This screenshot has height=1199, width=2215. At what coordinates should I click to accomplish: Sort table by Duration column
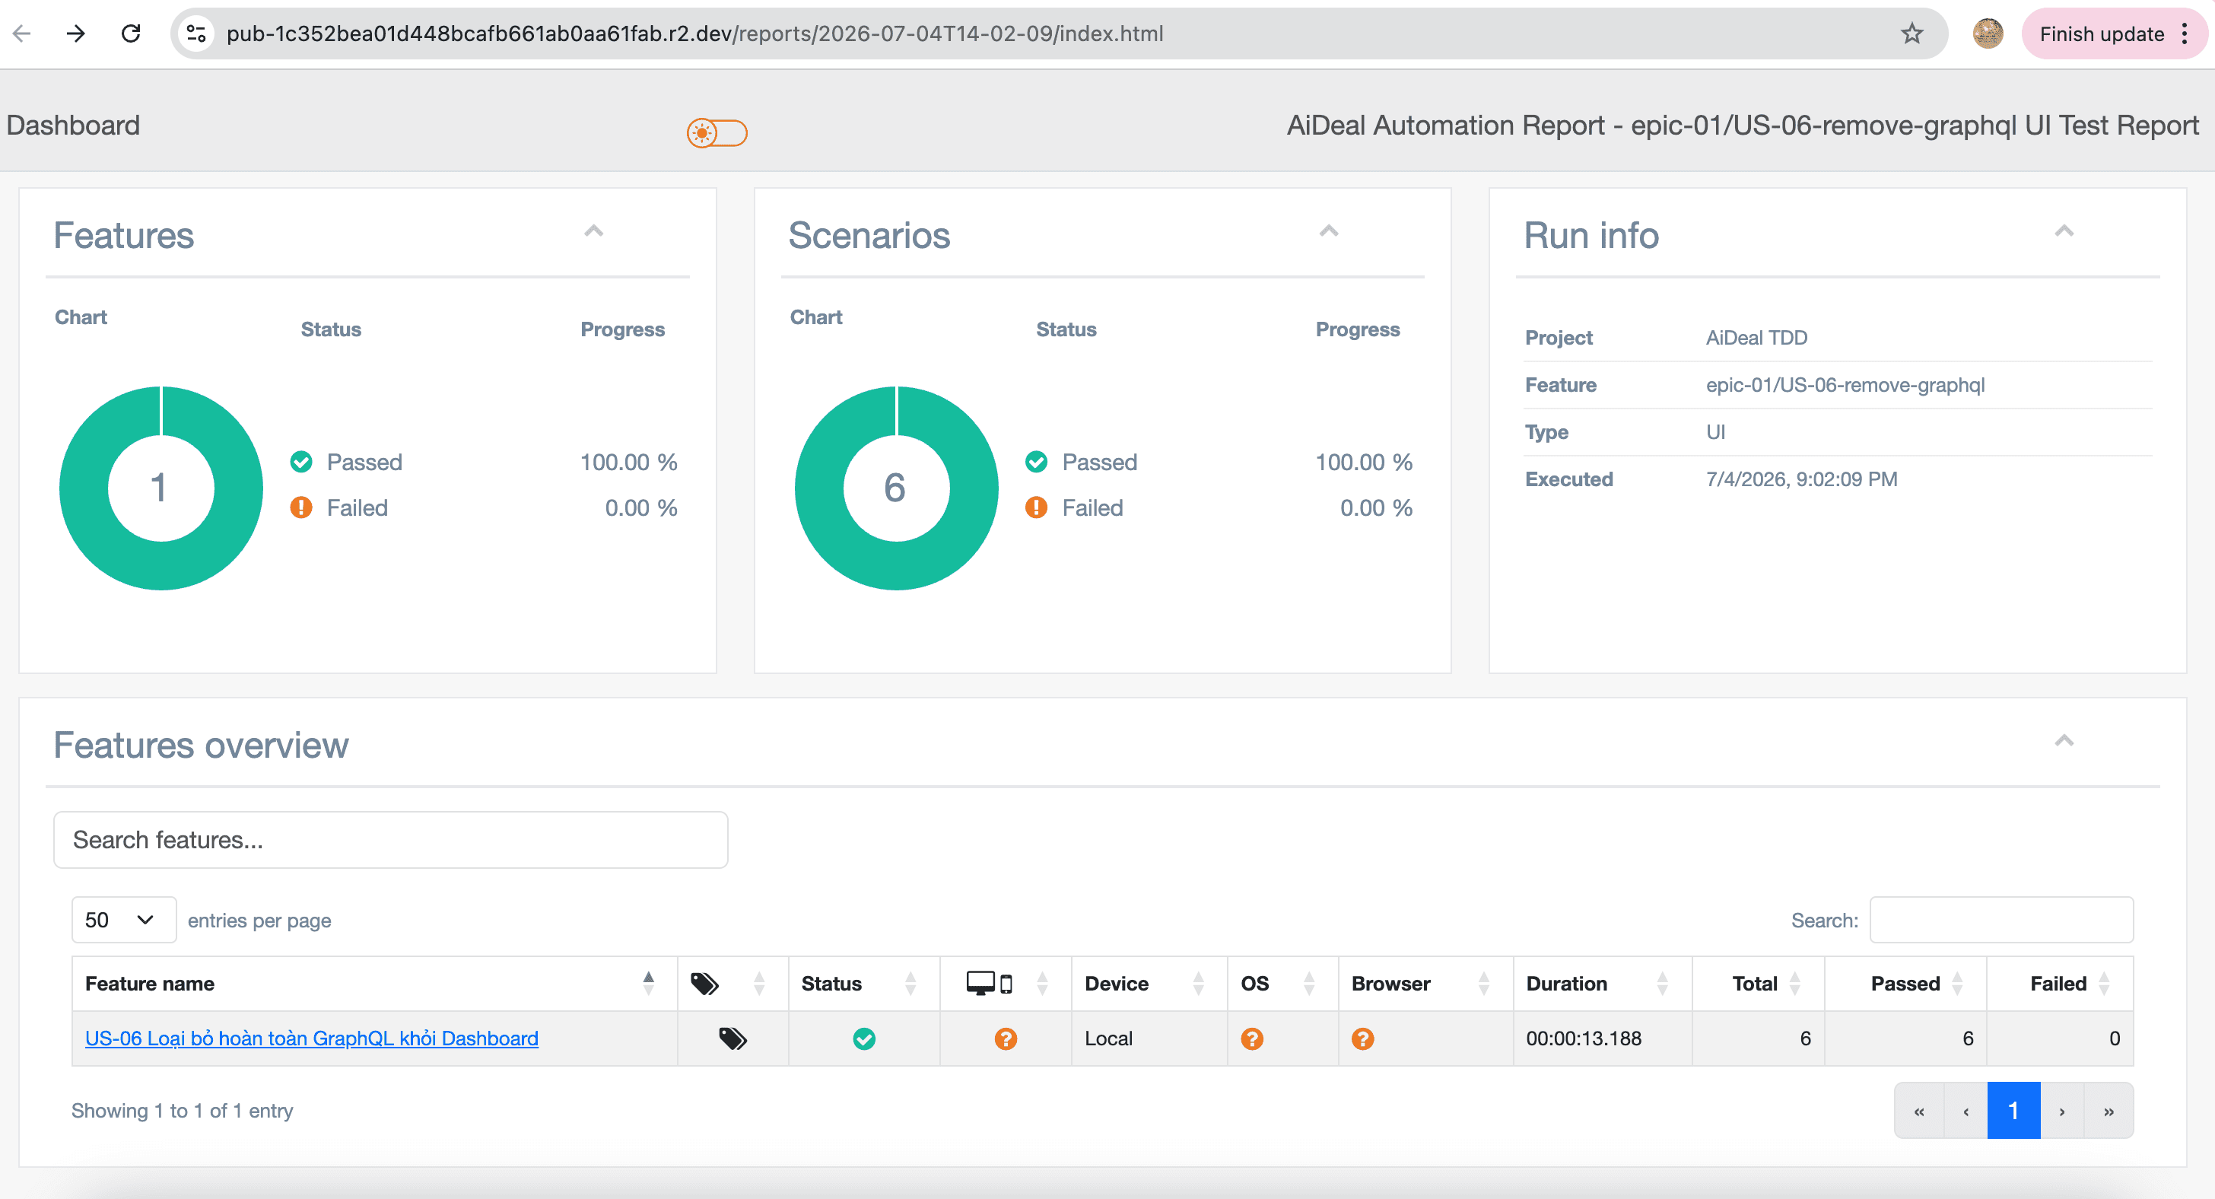coord(1602,983)
